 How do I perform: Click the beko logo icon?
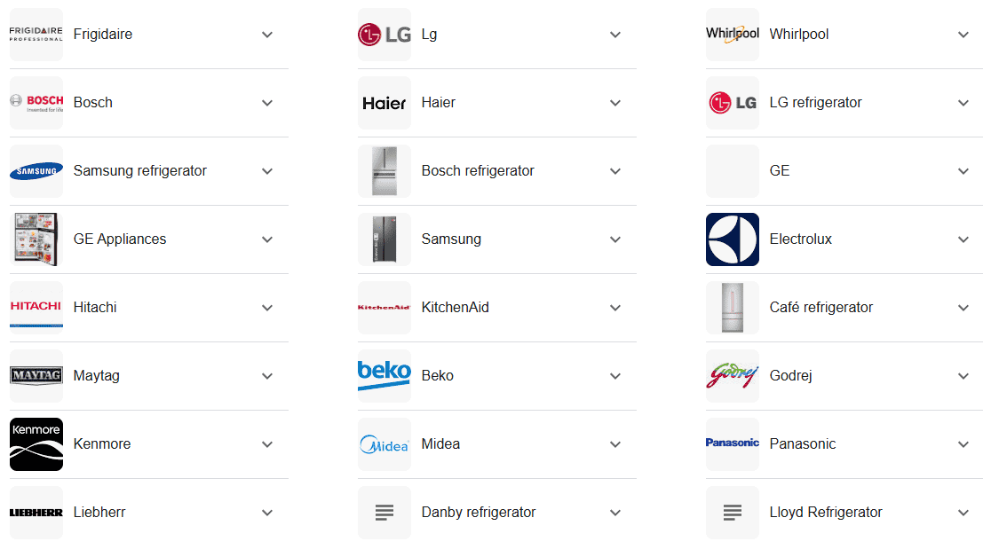pos(384,375)
